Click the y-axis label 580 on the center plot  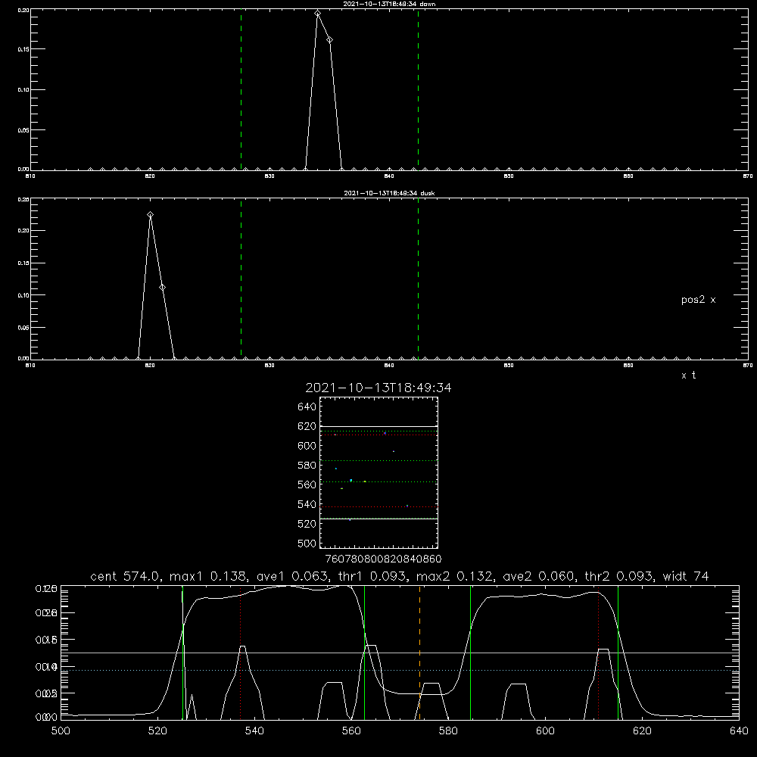[307, 466]
